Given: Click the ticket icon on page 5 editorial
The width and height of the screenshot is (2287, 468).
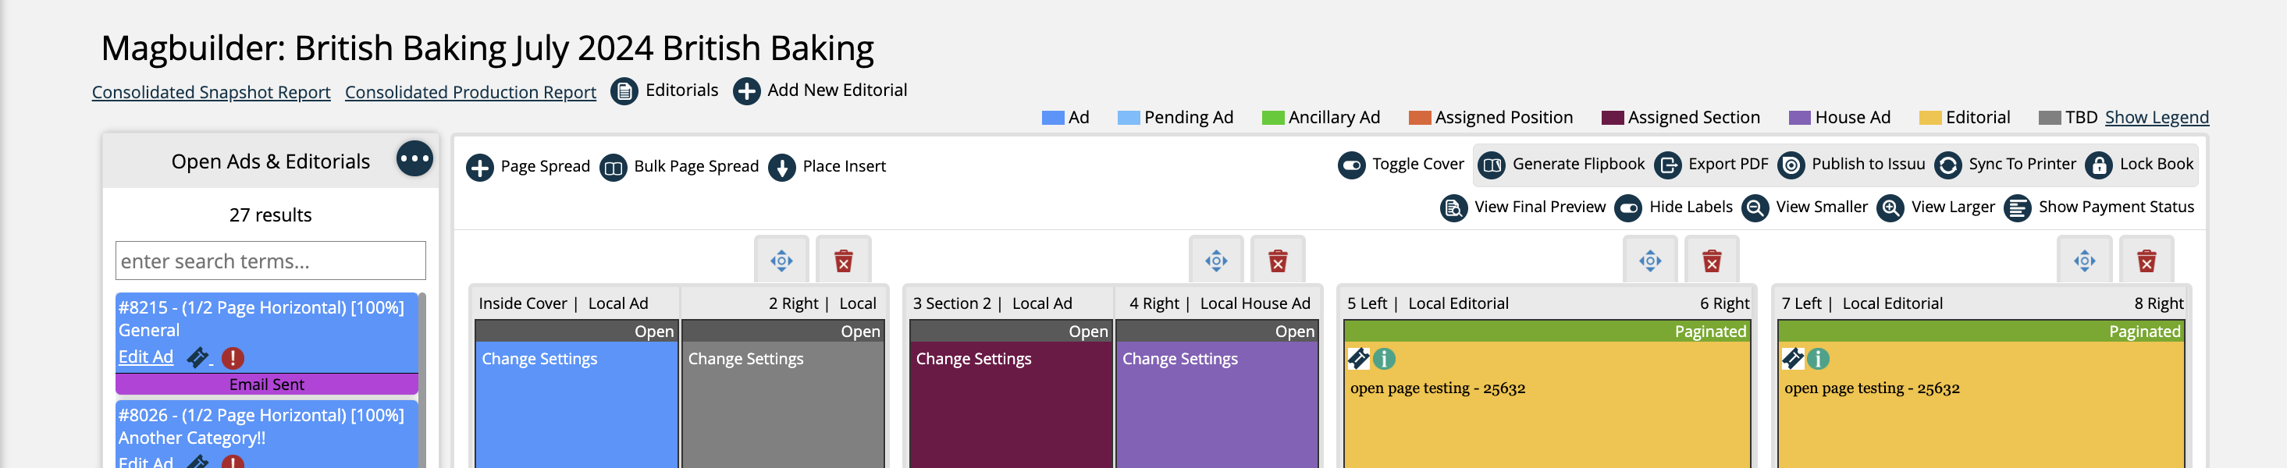Looking at the screenshot, I should click(x=1358, y=358).
